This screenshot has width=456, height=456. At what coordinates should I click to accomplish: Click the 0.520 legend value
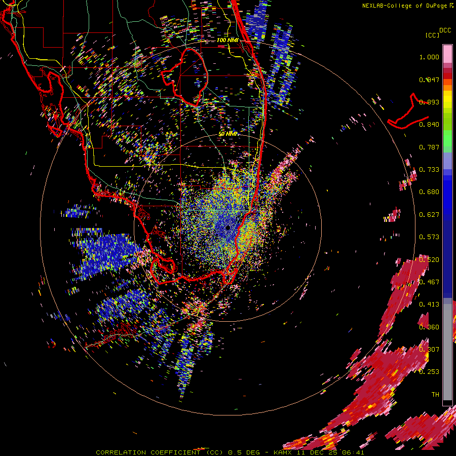(429, 260)
